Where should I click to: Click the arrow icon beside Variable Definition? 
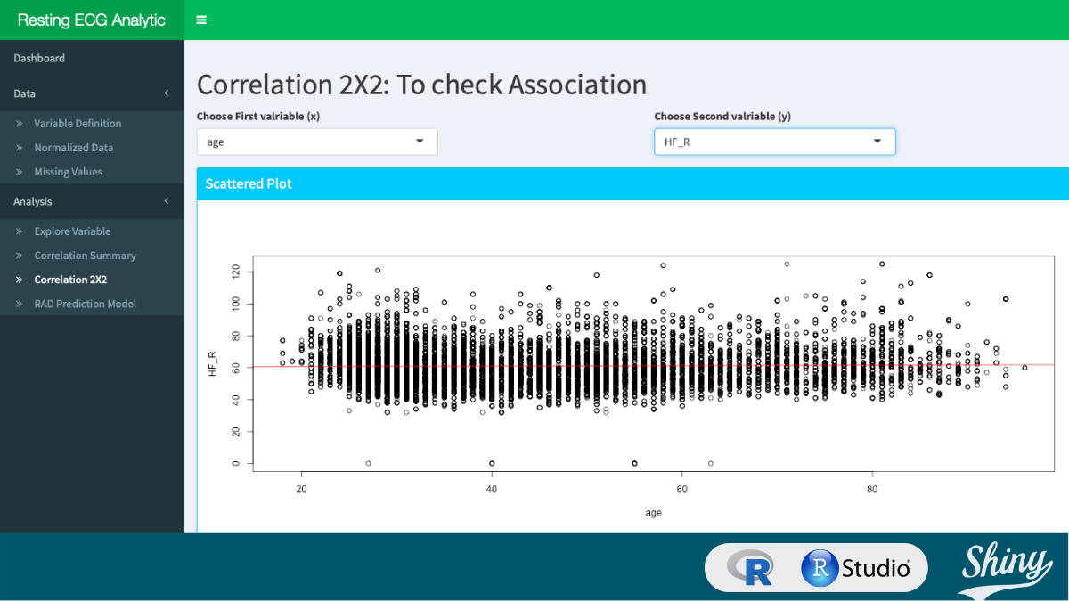[20, 123]
